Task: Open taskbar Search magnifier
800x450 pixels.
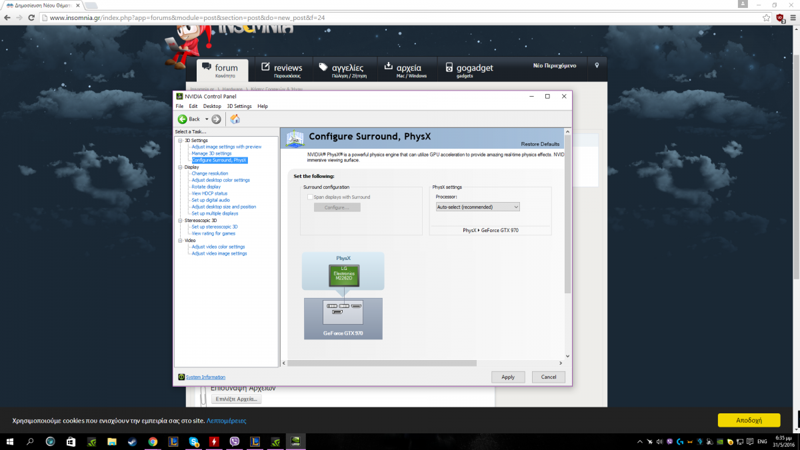Action: coord(30,441)
